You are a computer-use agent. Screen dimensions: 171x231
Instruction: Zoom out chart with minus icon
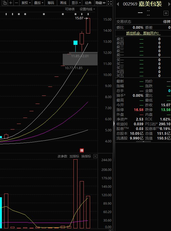tap(16, 3)
